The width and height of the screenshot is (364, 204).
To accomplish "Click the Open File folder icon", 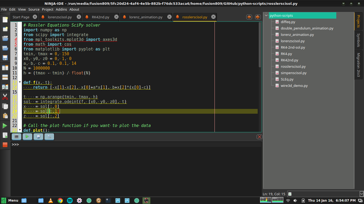I will (x=5, y=39).
